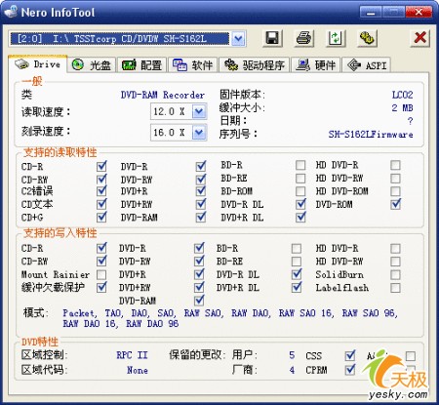Screen dimensions: 439x405
Task: Toggle the CD-R read feature checkbox
Action: (x=101, y=166)
